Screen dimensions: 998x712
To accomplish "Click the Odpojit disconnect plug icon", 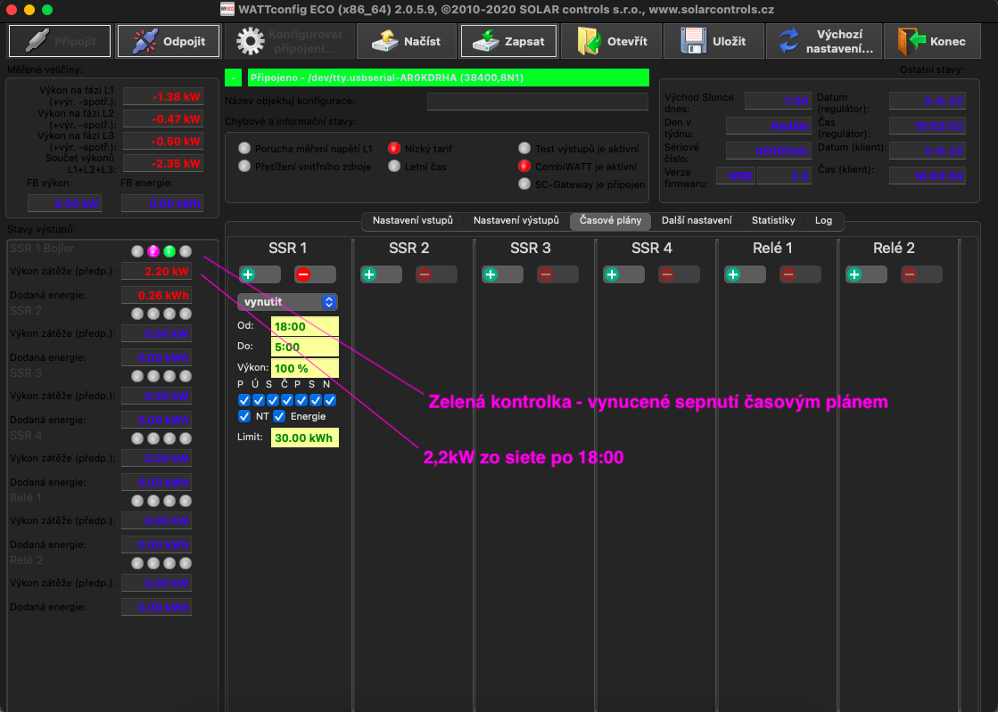I will [144, 41].
